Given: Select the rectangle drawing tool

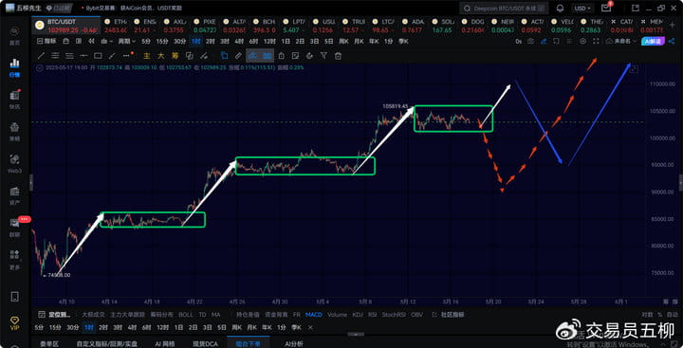Looking at the screenshot, I should coord(98,56).
